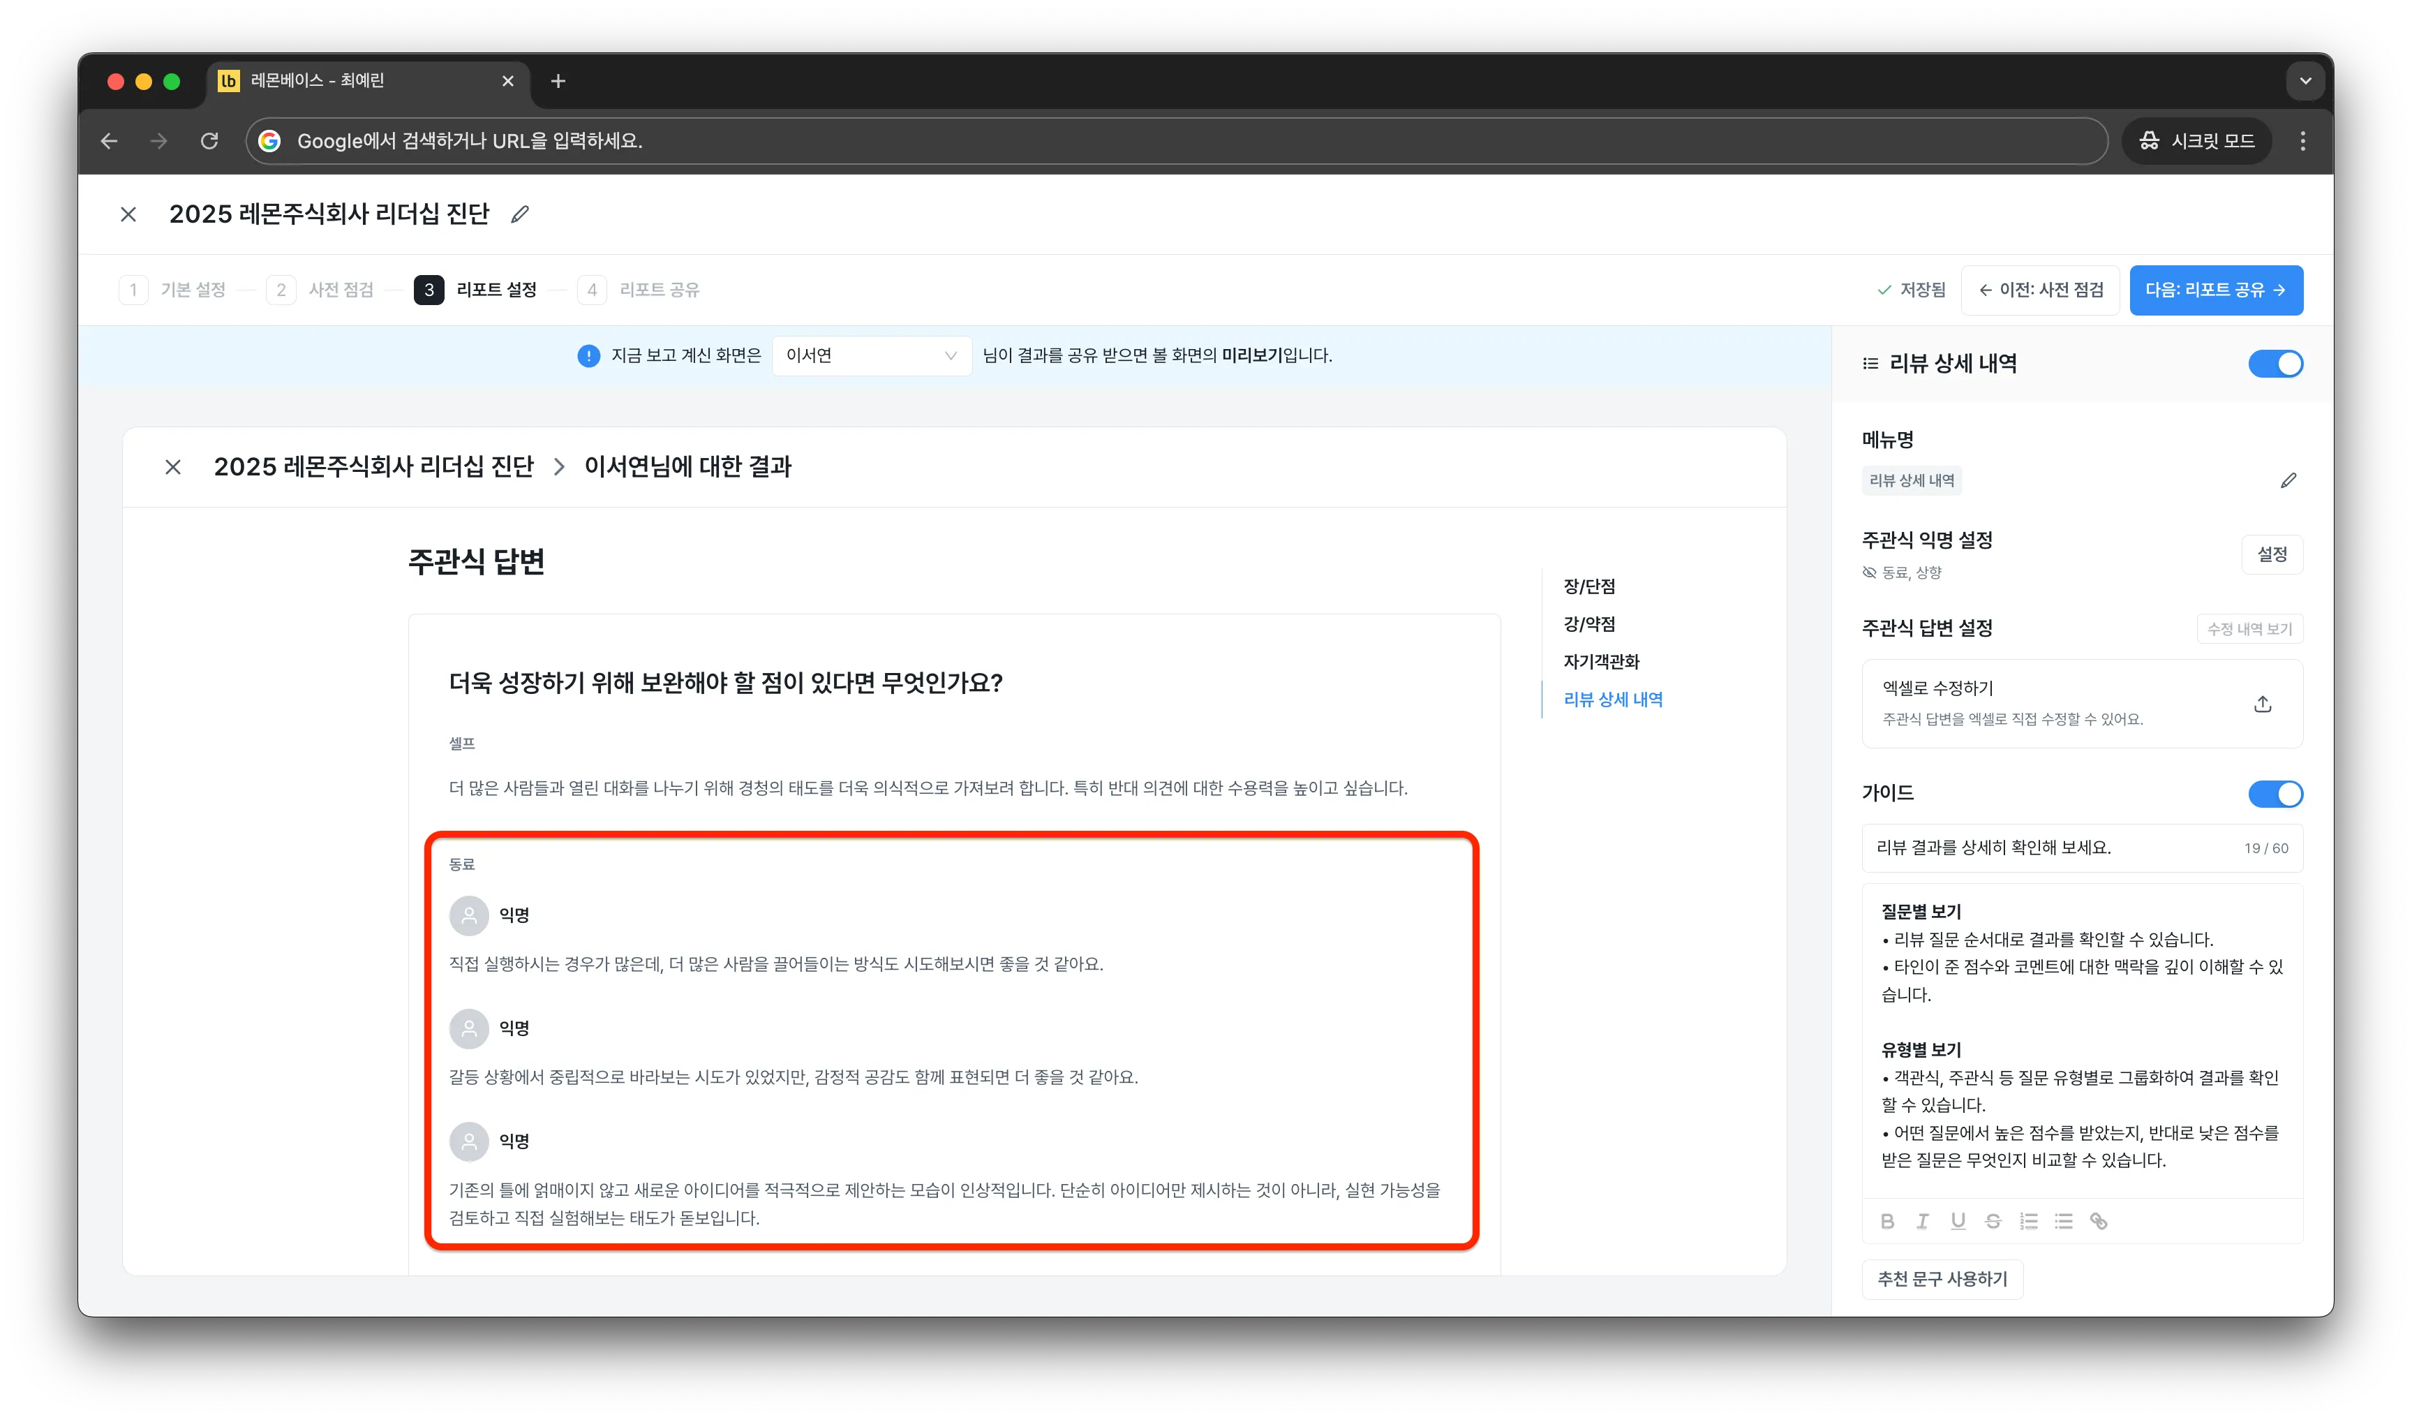This screenshot has height=1420, width=2412.
Task: Jump to 강/약점 section
Action: coord(1589,624)
